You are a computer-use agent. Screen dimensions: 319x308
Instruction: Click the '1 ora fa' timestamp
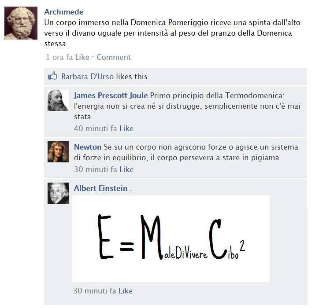59,57
